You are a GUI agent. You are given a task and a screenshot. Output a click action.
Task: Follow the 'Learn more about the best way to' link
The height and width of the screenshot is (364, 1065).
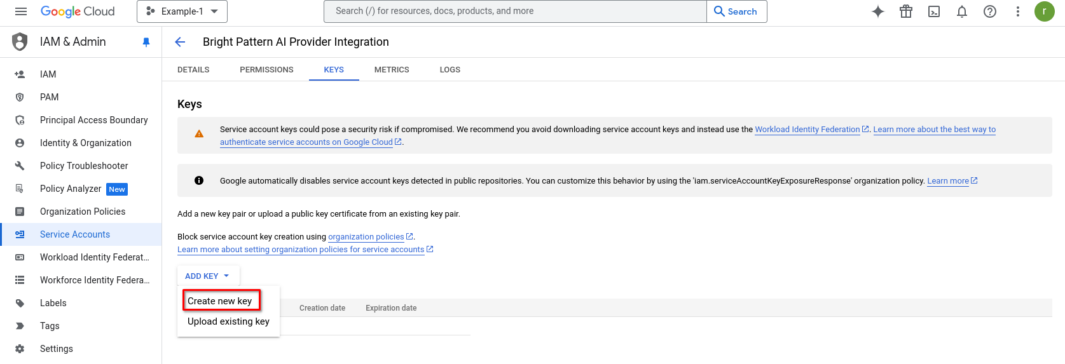(935, 130)
